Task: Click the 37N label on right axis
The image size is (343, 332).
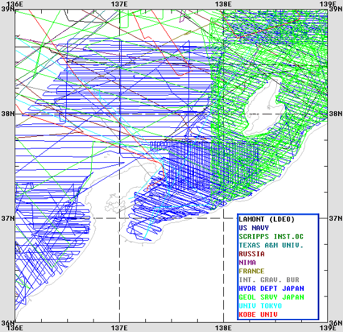Action: point(336,218)
